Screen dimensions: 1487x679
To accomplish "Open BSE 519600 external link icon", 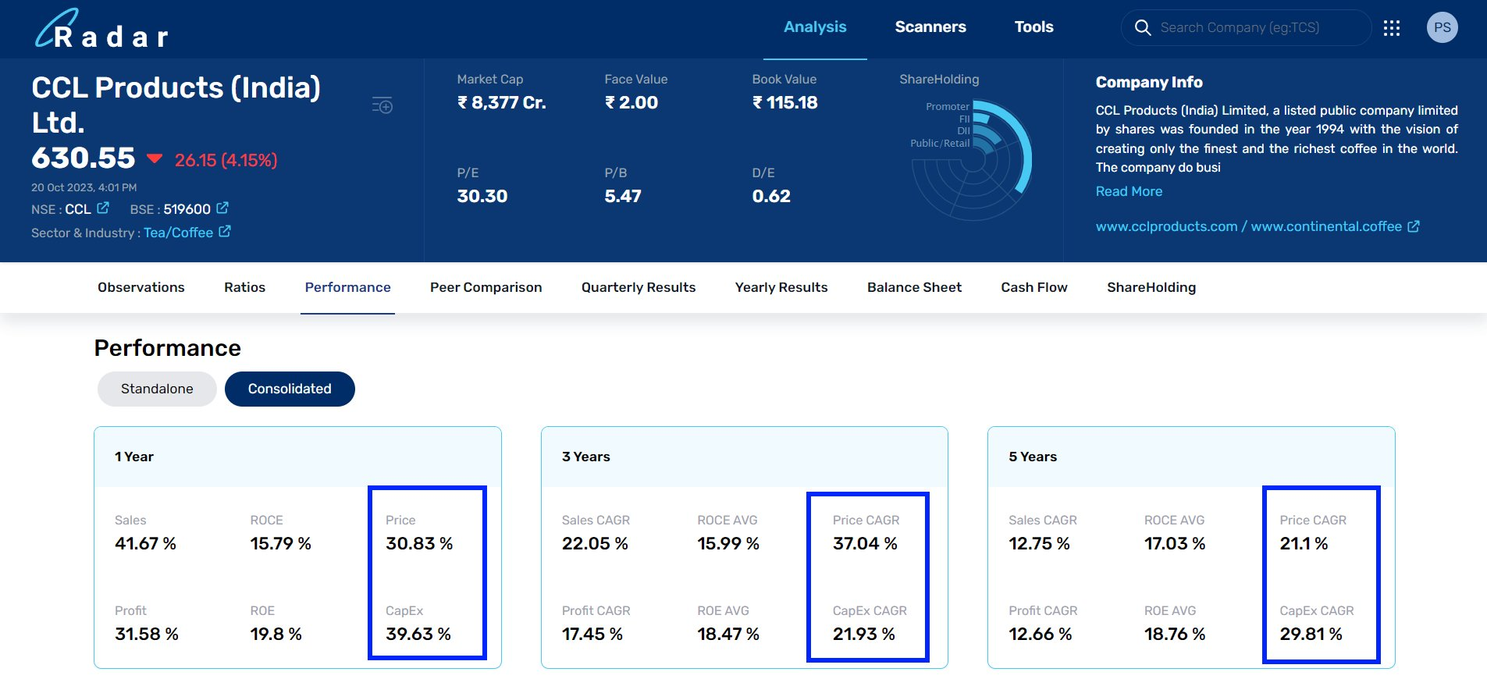I will [x=222, y=208].
